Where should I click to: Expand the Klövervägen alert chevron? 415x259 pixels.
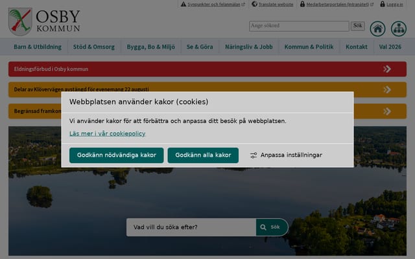point(387,89)
